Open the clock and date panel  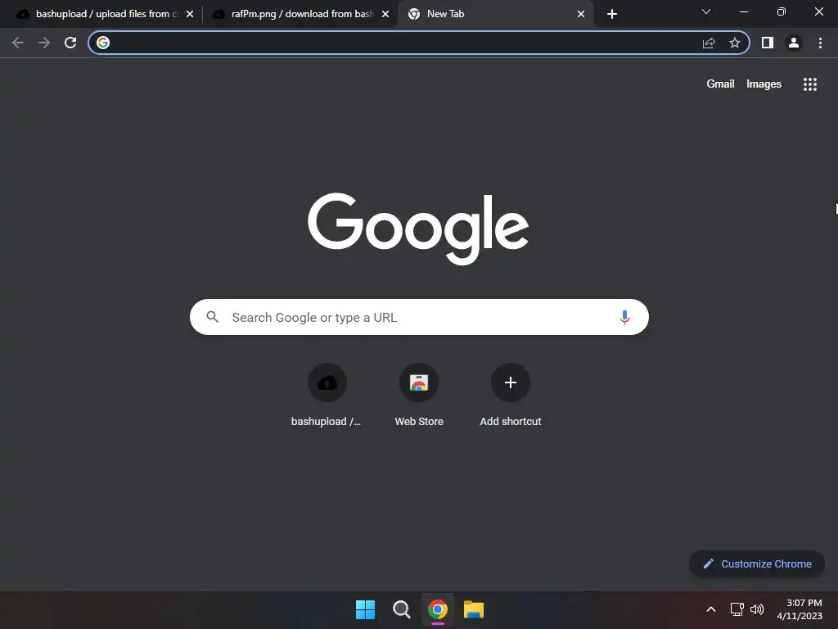[x=800, y=609]
